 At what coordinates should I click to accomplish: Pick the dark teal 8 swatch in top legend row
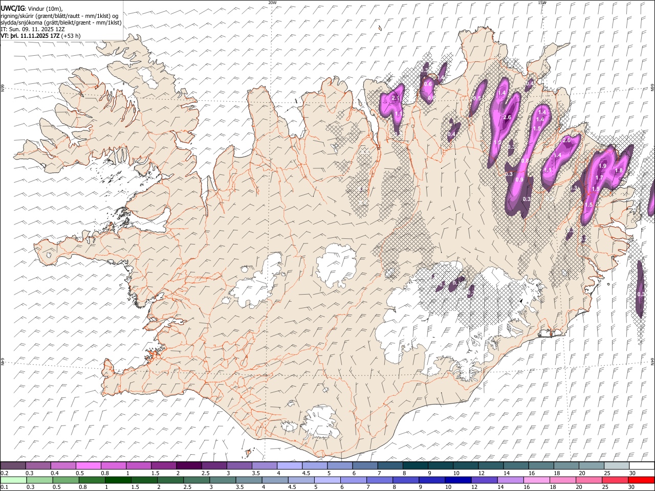(416, 466)
